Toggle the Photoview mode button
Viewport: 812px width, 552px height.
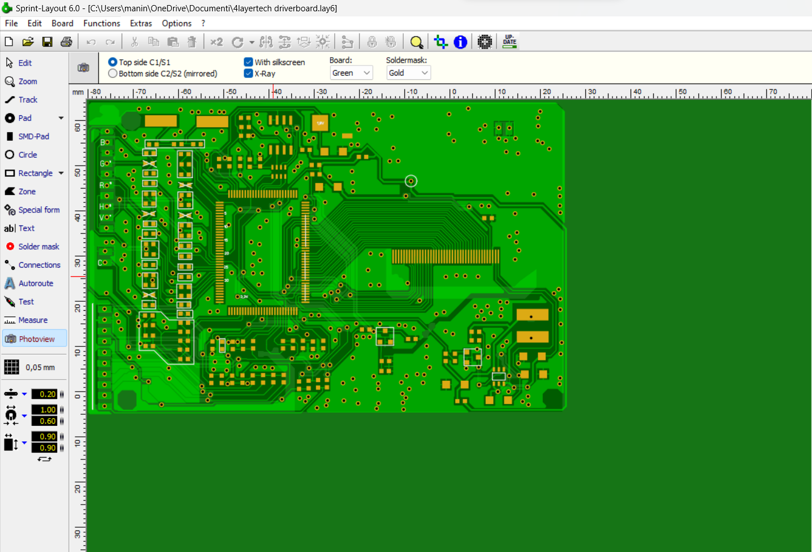(34, 339)
